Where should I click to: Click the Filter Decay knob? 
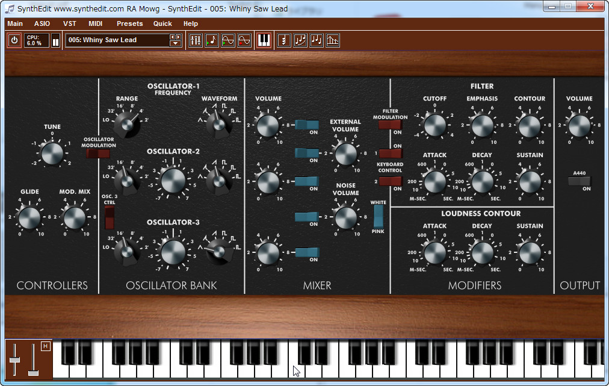483,181
